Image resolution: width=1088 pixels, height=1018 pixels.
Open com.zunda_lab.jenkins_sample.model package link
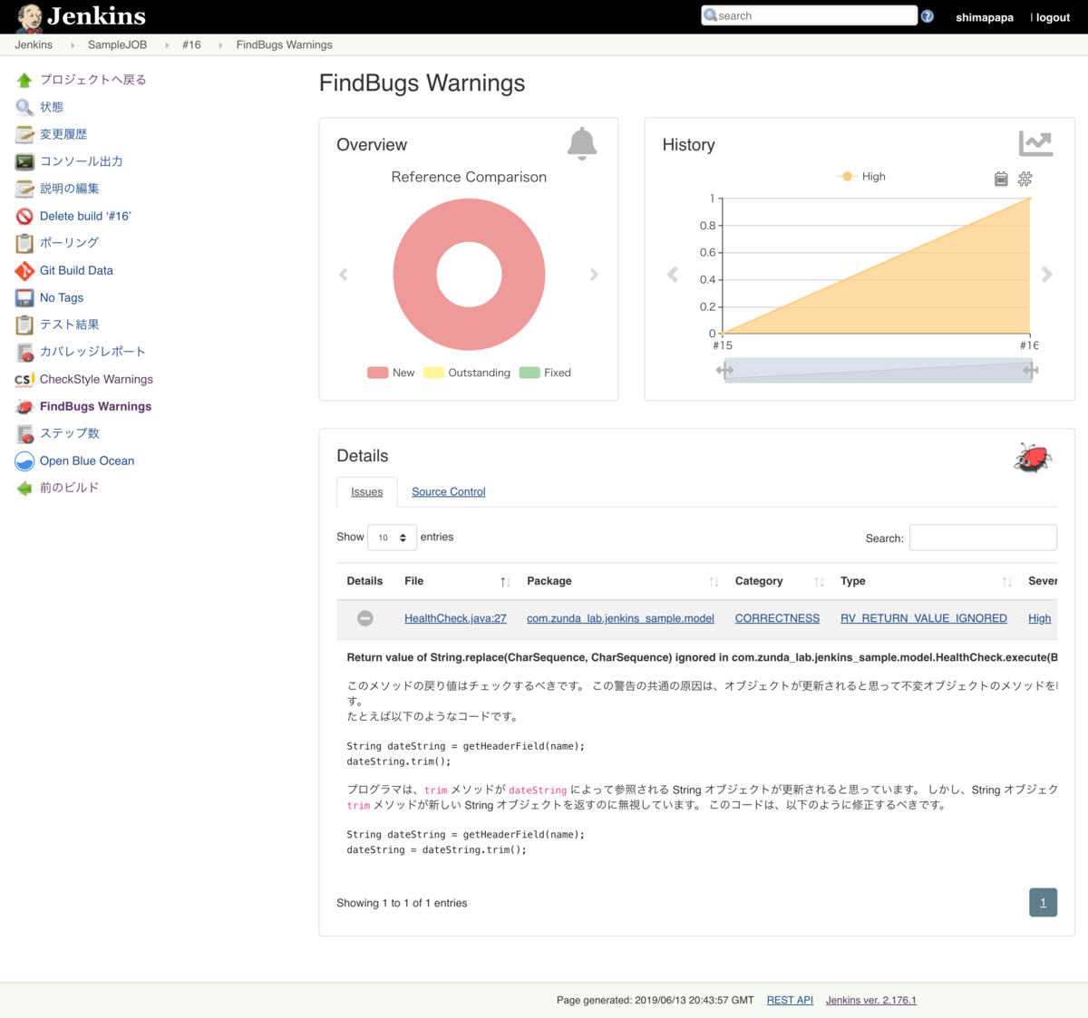pos(620,618)
